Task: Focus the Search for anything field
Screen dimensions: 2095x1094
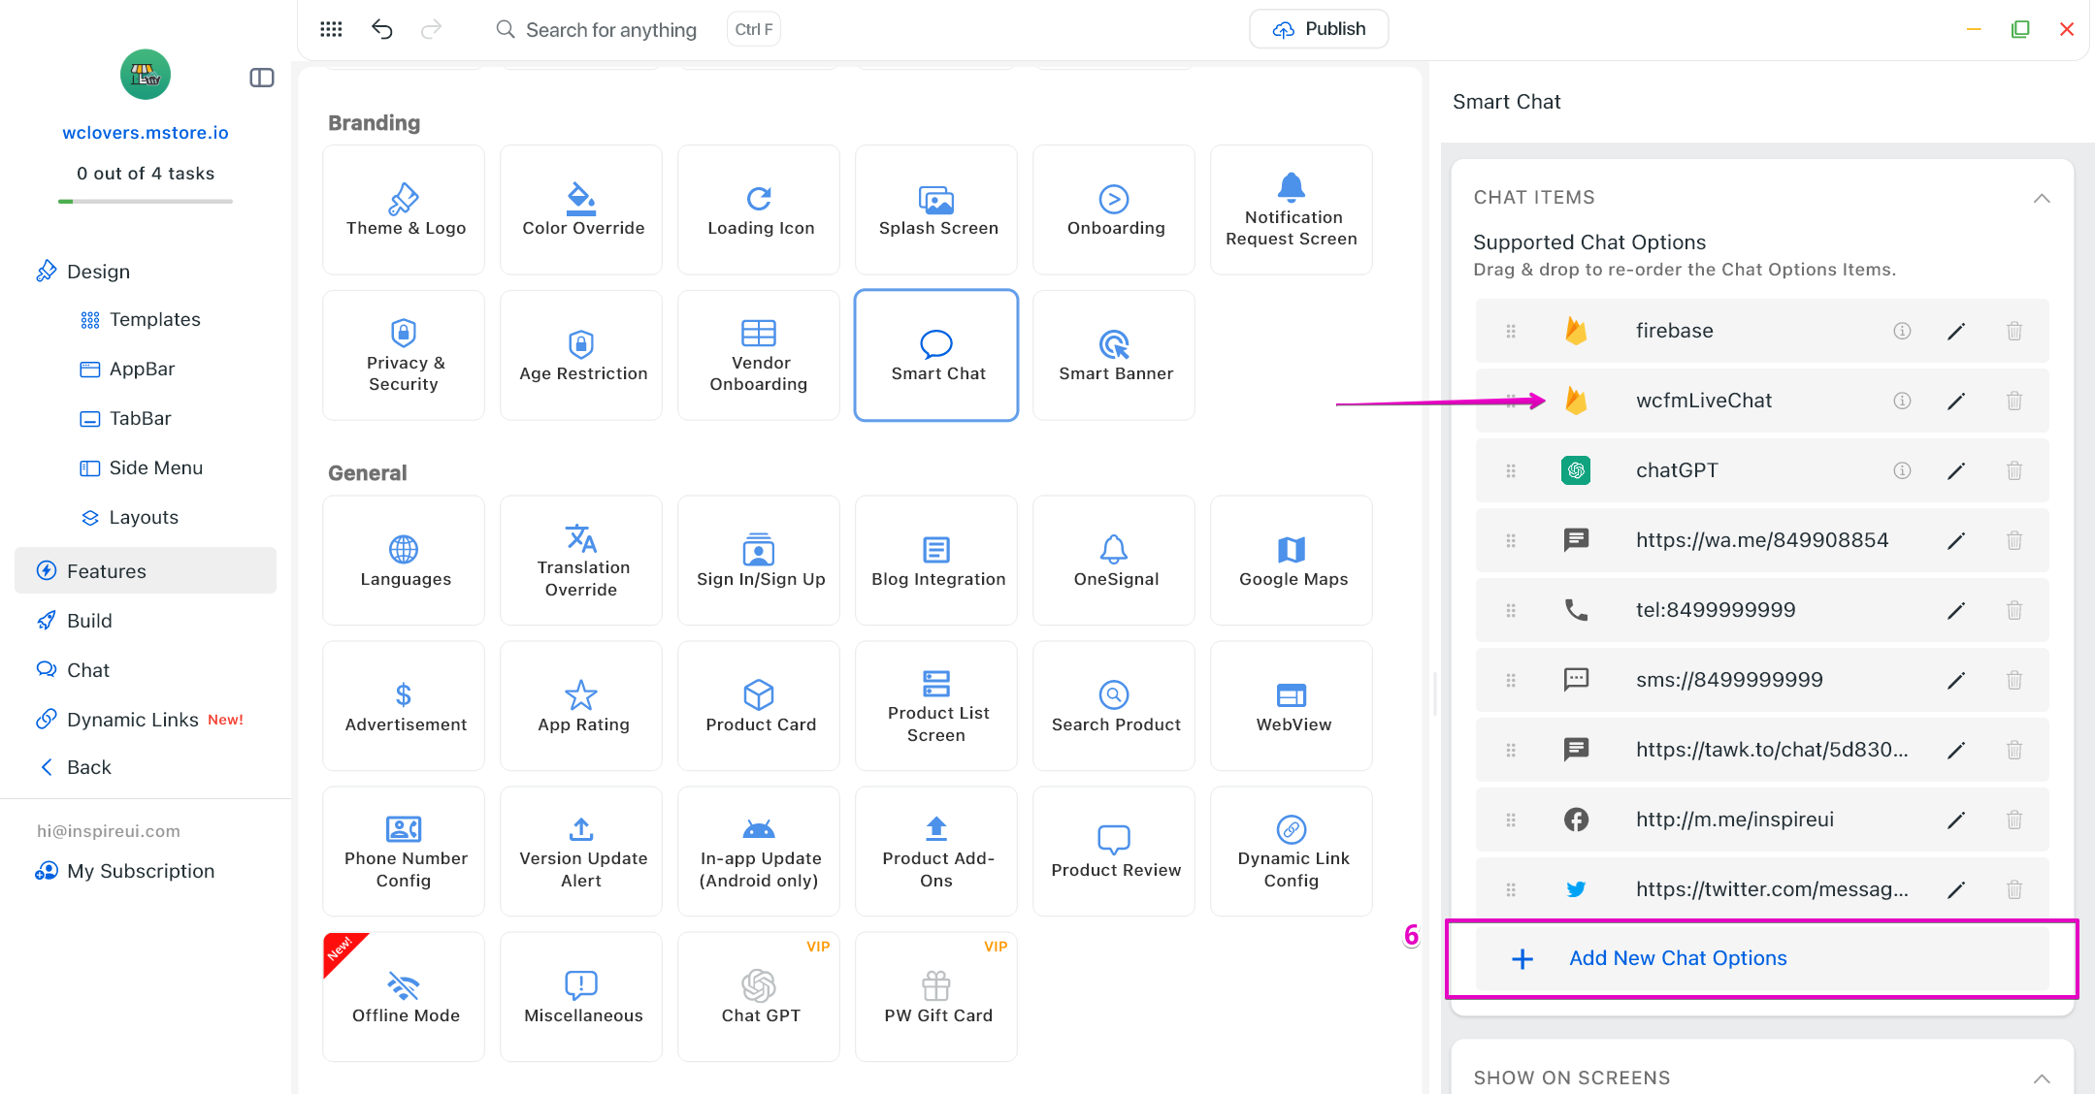Action: (x=610, y=30)
